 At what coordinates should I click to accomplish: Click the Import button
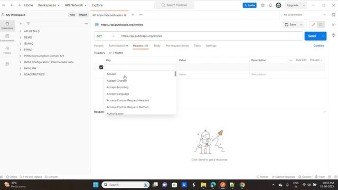coord(83,15)
